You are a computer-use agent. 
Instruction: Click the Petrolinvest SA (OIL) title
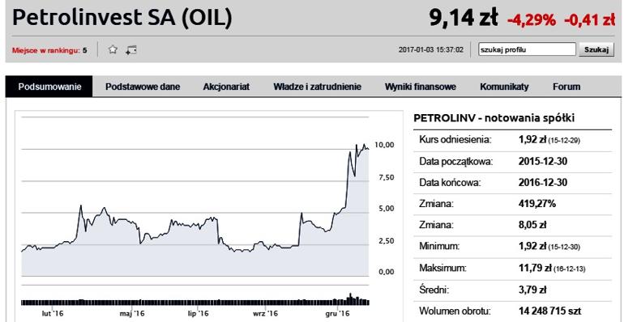(x=122, y=18)
